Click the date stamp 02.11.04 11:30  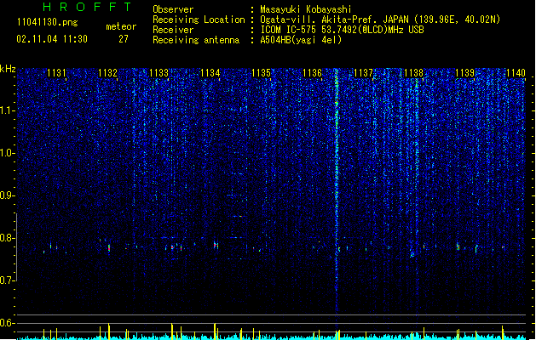tap(52, 39)
